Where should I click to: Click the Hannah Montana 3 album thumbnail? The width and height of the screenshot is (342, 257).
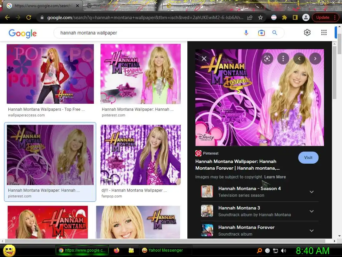click(x=207, y=211)
